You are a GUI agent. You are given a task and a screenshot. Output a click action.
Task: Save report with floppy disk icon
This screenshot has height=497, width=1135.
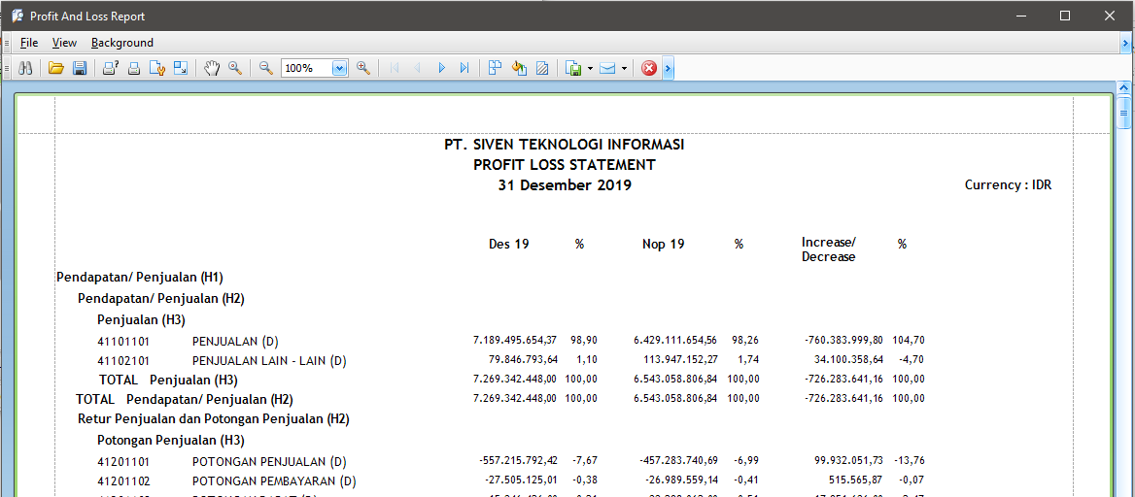pos(80,68)
